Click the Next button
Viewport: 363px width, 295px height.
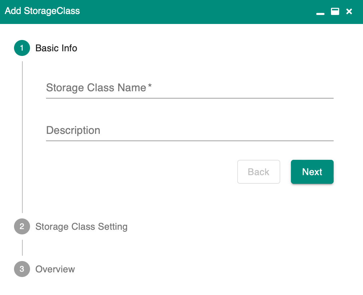click(x=312, y=172)
